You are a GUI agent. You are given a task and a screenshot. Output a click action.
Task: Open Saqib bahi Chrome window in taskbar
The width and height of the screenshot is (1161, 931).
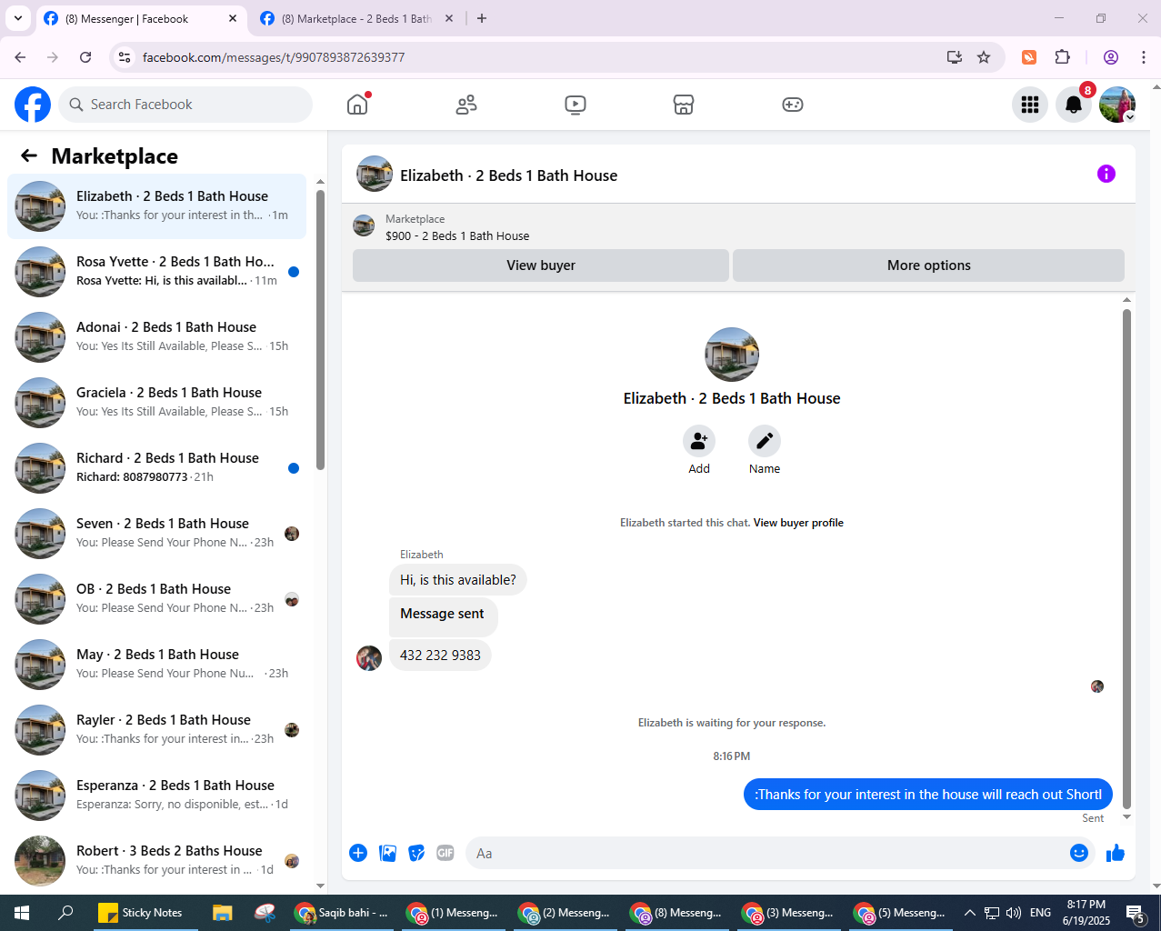click(x=342, y=913)
